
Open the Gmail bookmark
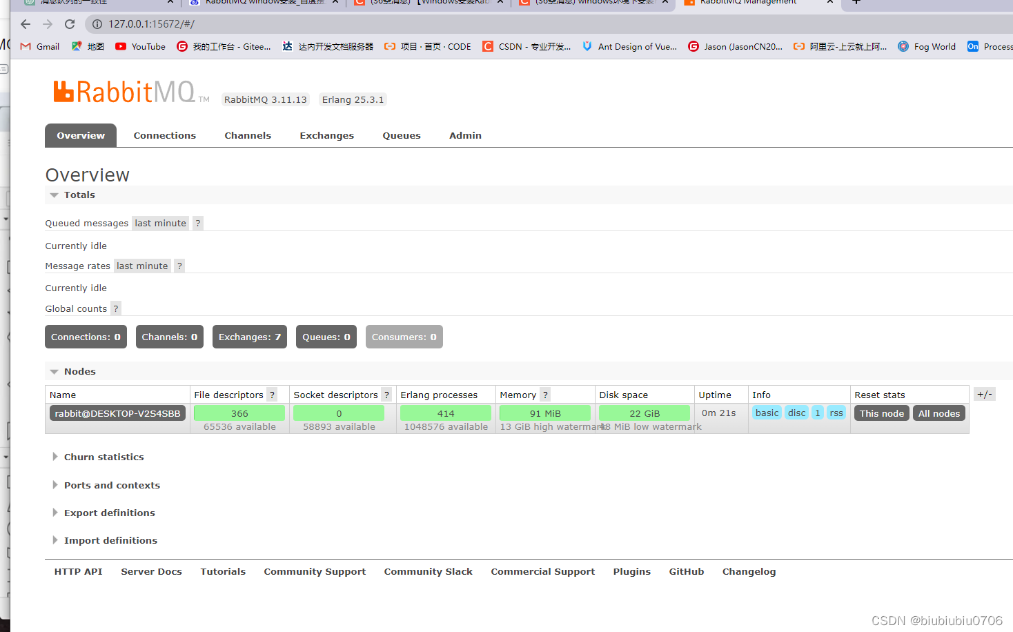[x=40, y=47]
